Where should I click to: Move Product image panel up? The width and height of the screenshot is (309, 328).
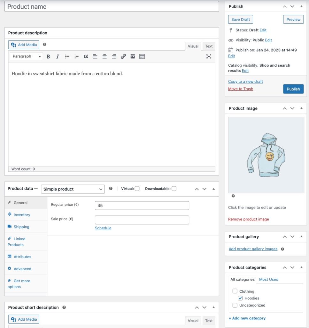[x=285, y=108]
